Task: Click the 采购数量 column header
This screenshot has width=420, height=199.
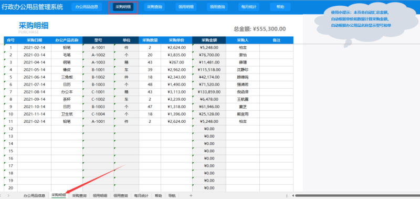Action: pos(150,40)
